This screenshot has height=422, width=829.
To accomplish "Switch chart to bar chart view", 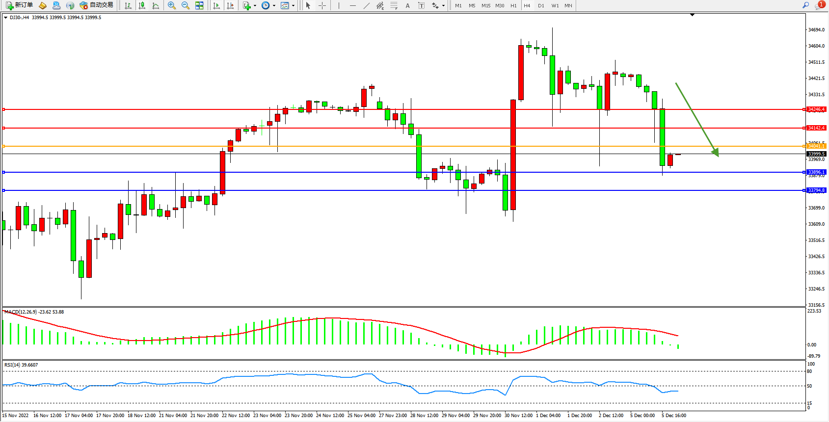I will tap(128, 5).
